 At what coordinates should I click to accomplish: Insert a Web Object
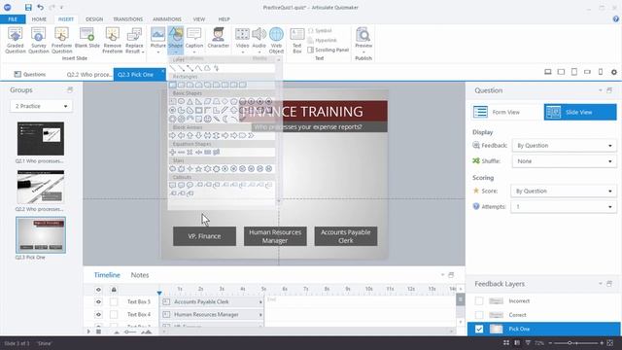pyautogui.click(x=276, y=40)
